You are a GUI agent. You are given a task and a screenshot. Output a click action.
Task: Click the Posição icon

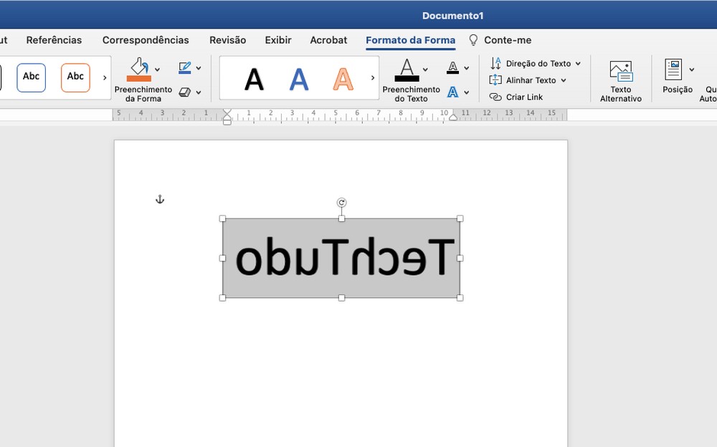click(673, 69)
